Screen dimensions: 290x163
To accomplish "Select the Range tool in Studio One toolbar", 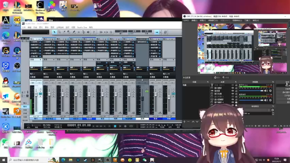I will [x=59, y=32].
